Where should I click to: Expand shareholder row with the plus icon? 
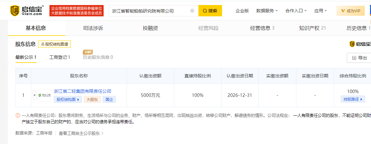[35, 95]
